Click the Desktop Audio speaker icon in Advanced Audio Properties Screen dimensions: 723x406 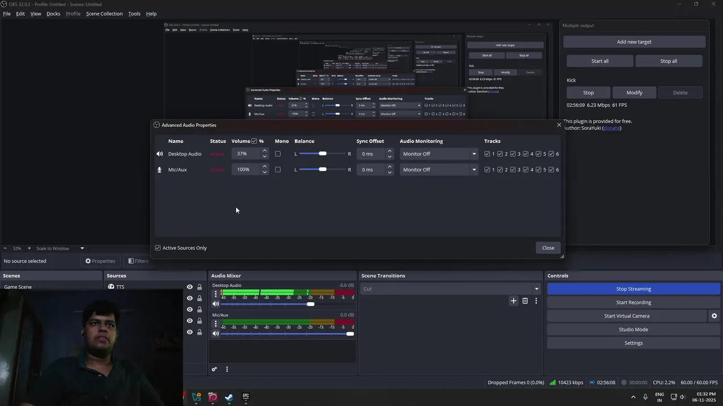(x=159, y=154)
